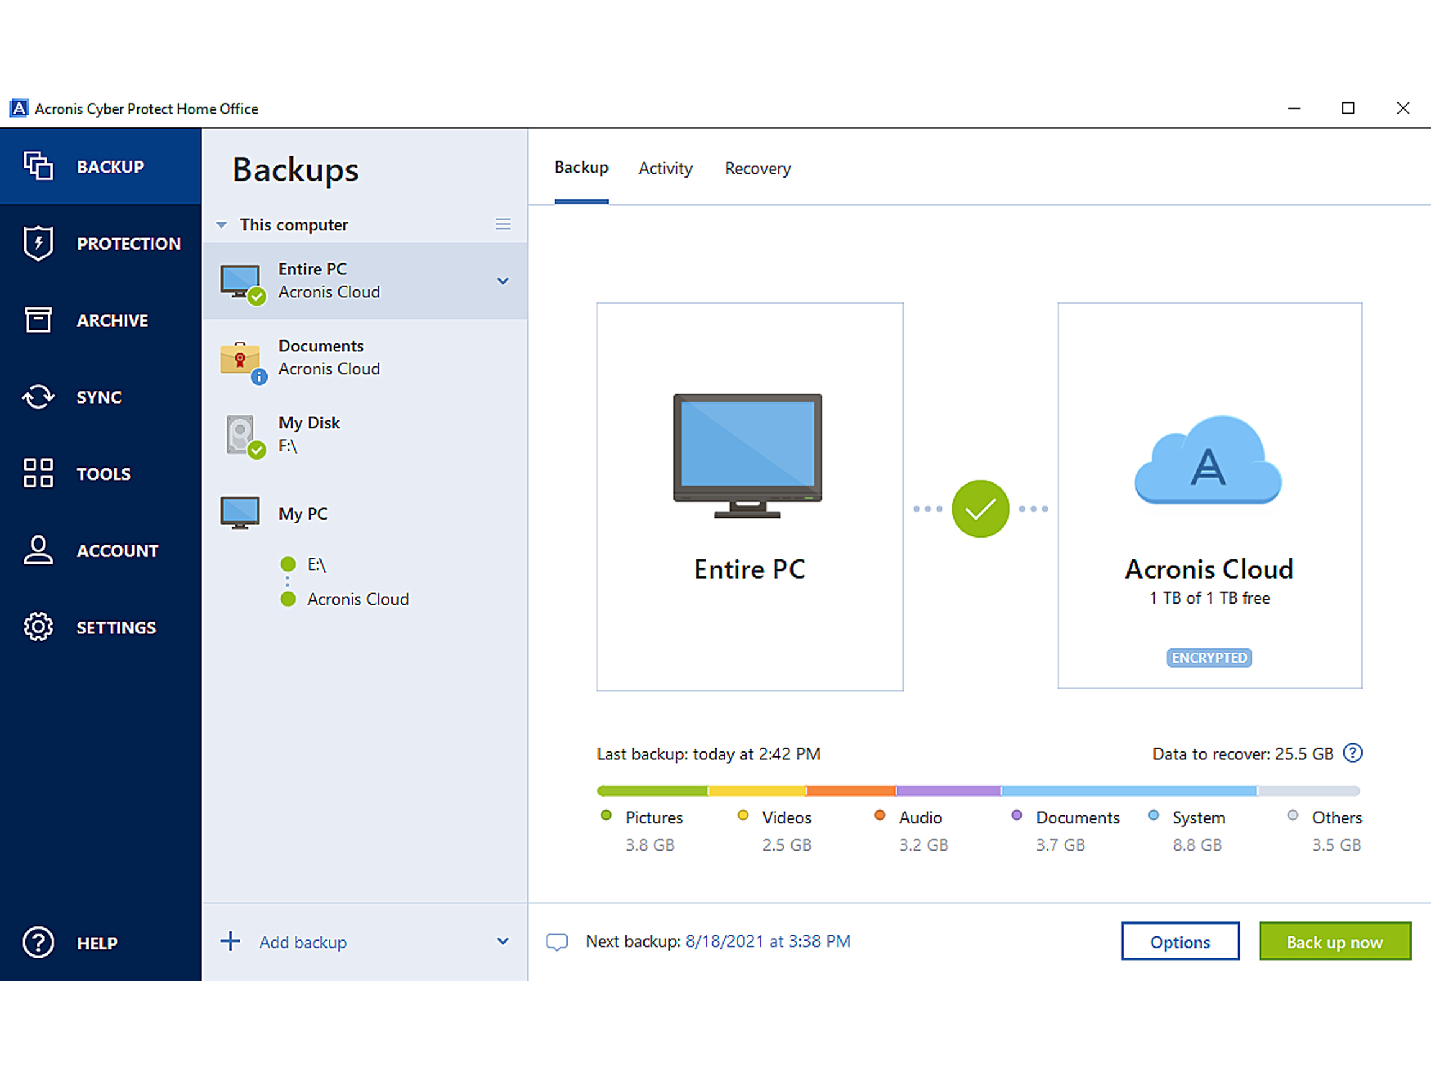Viewport: 1431px width, 1073px height.
Task: Click the Help question mark icon
Action: 38,942
